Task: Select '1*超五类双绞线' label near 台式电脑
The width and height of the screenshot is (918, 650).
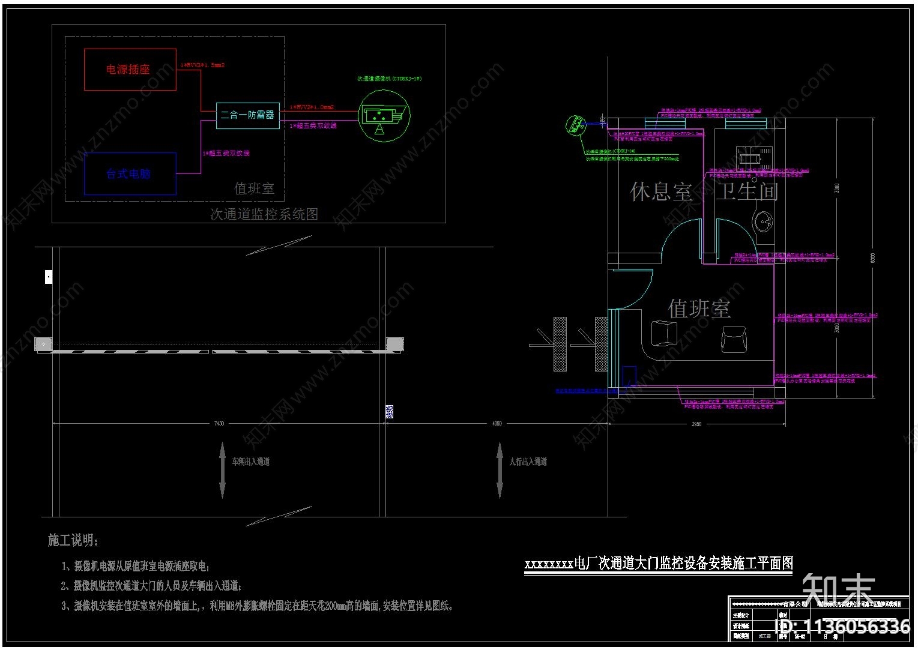Action: point(226,154)
